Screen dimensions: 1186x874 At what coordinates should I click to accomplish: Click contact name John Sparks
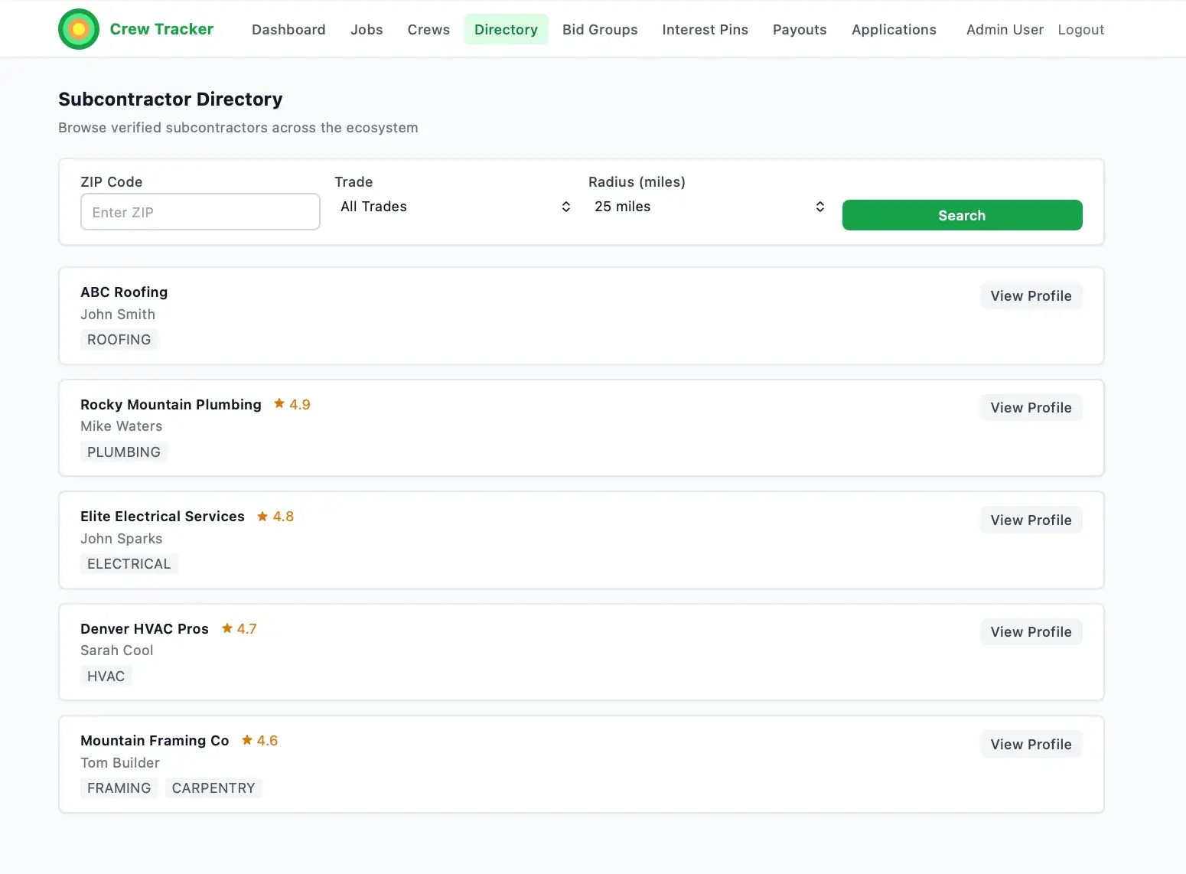[121, 539]
